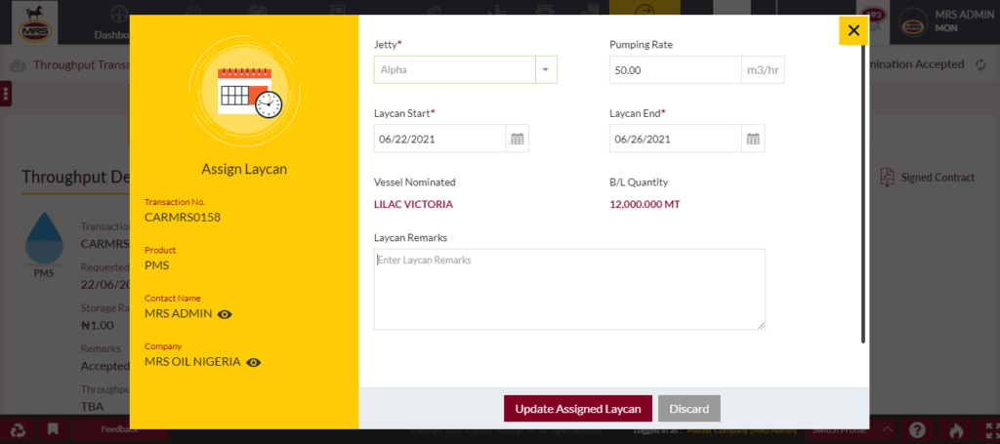Screen dimensions: 1000x444
Task: Open the three-dots side panel handle
Action: pos(6,94)
